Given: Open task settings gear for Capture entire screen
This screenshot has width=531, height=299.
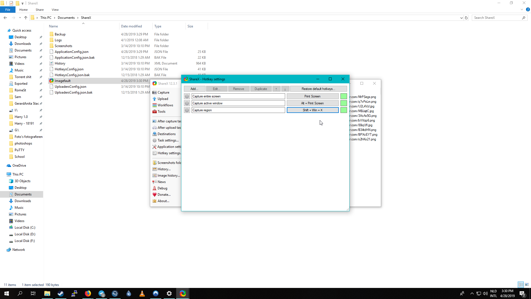Looking at the screenshot, I should (187, 96).
